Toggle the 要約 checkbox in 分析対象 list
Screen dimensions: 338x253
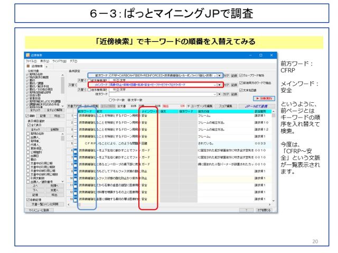point(27,80)
